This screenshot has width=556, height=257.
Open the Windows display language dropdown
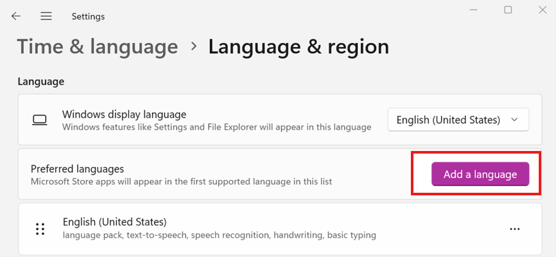click(x=458, y=120)
